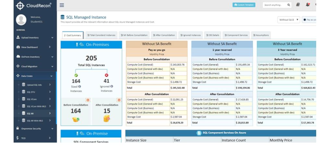Click the OnPrem Inventory cloud icon
The width and height of the screenshot is (334, 146).
18,56
